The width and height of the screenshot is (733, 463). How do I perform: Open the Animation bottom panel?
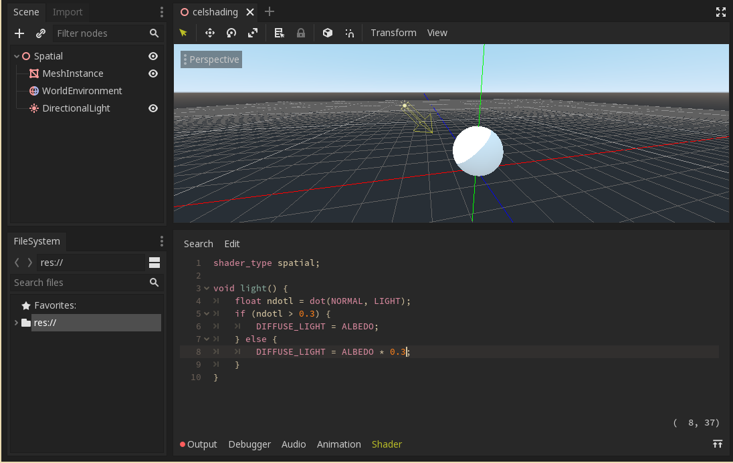coord(339,444)
